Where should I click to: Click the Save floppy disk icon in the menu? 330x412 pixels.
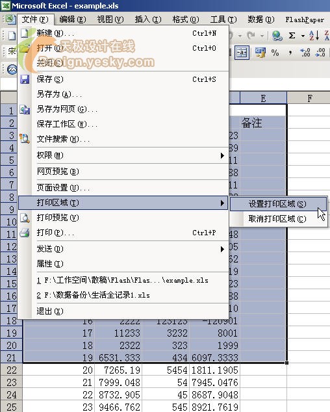click(25, 79)
